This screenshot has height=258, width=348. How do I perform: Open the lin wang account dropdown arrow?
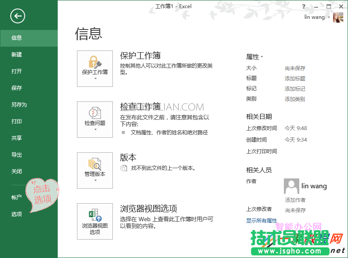(x=329, y=18)
